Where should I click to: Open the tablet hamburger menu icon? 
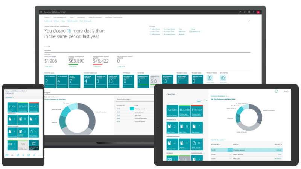point(199,101)
